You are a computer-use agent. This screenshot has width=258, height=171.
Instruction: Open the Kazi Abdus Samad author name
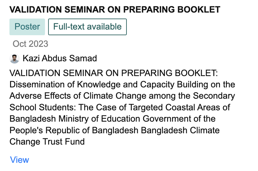(x=60, y=58)
